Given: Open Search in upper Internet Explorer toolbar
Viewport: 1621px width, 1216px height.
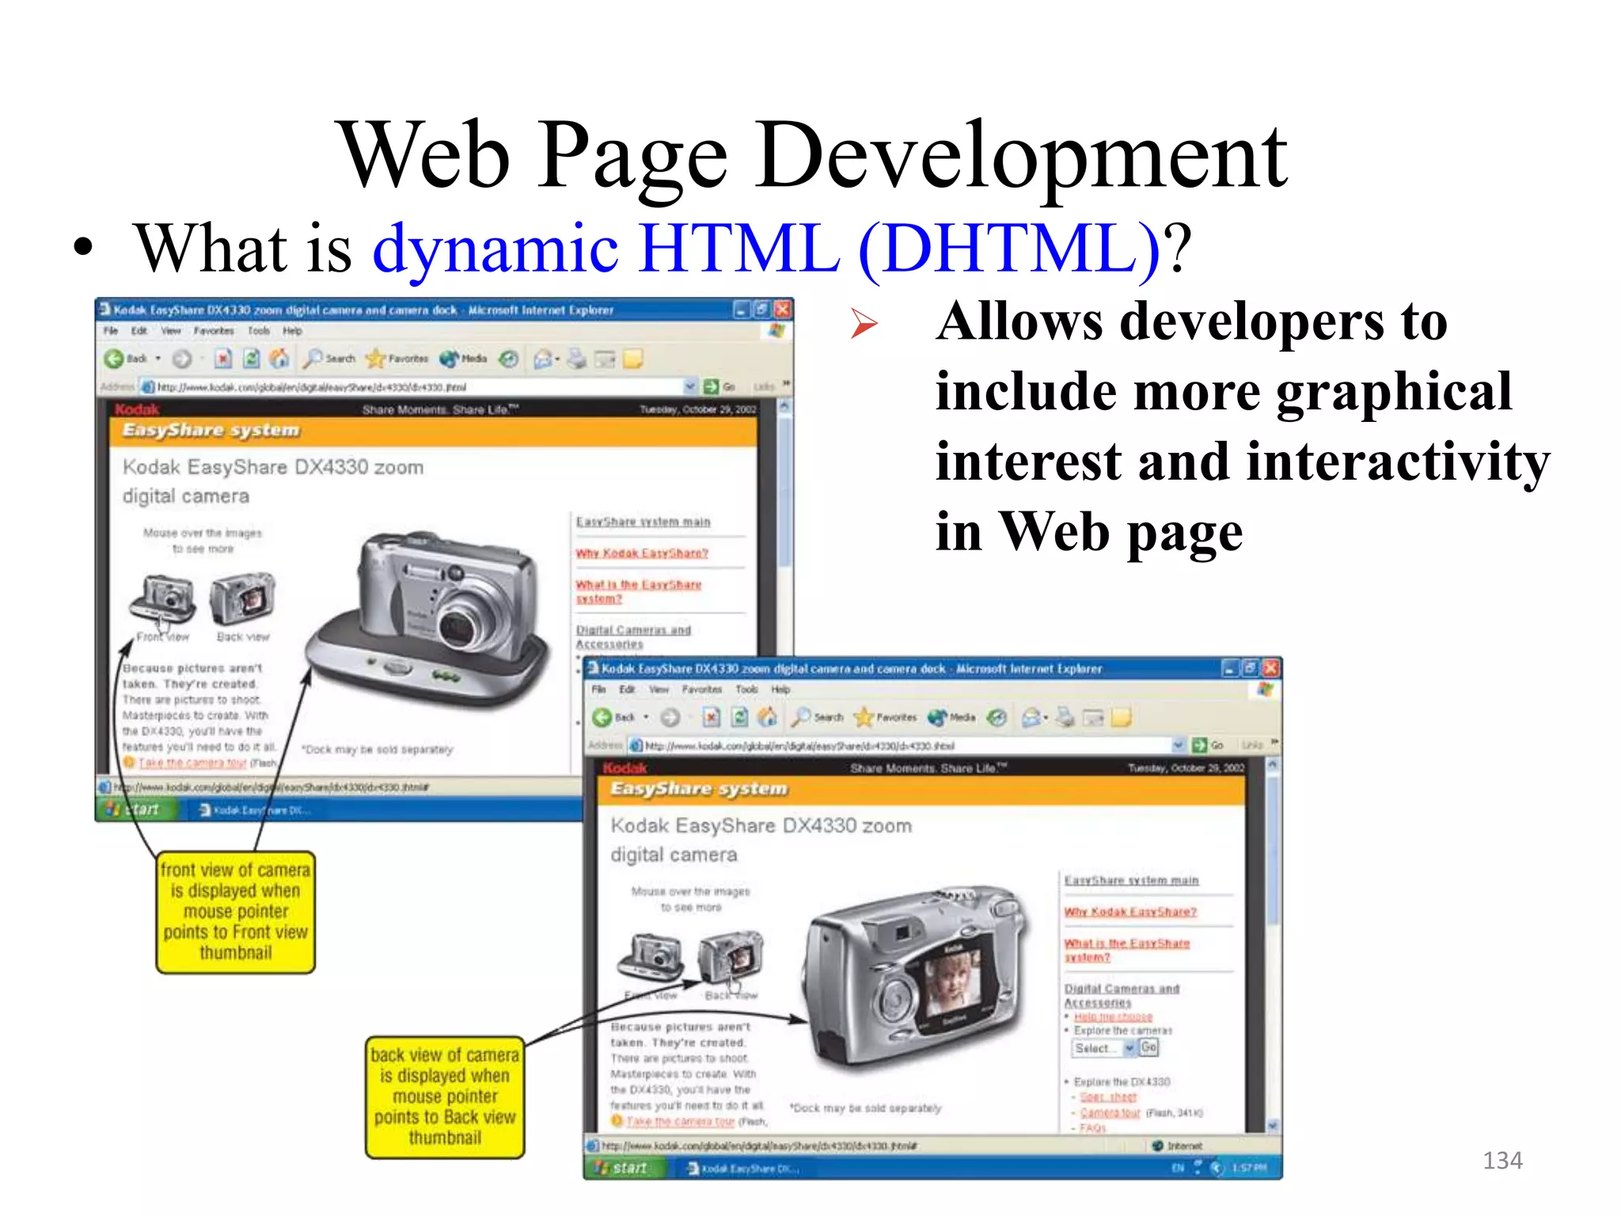Looking at the screenshot, I should pyautogui.click(x=329, y=359).
